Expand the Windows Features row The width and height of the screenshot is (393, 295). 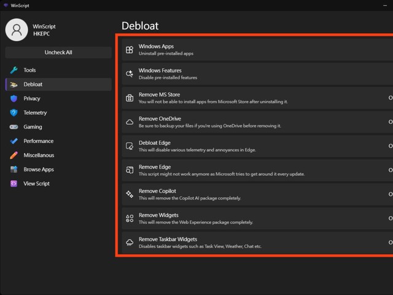(257, 74)
